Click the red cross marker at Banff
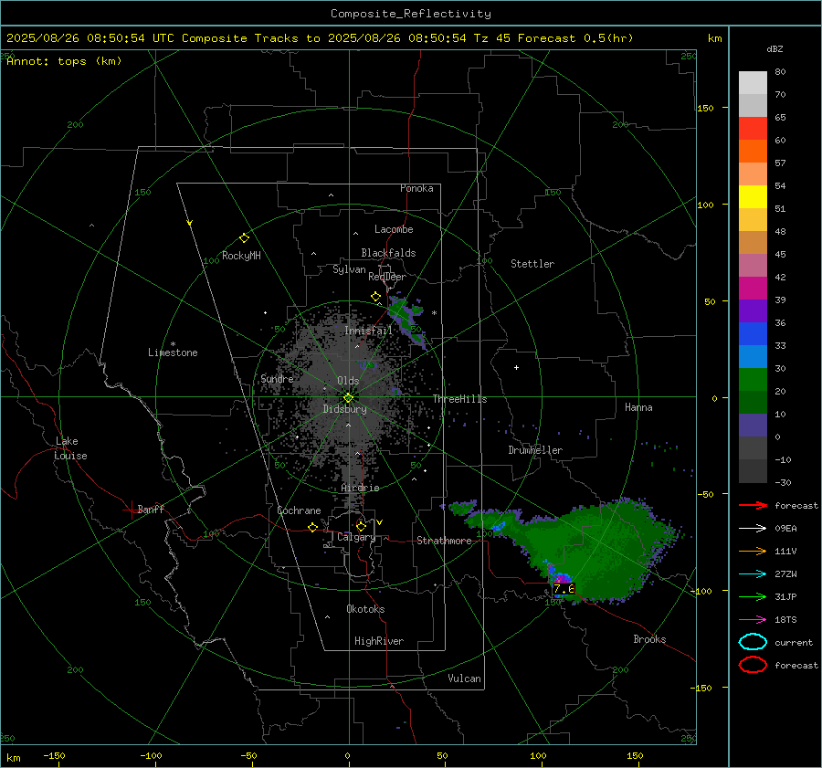This screenshot has height=768, width=822. (x=131, y=510)
